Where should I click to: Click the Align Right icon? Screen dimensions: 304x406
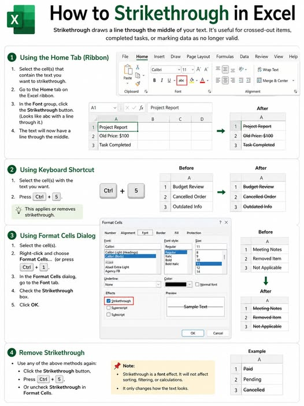click(233, 81)
